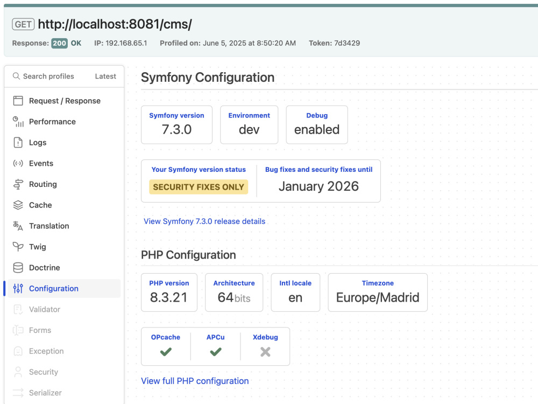
Task: Click the Forms icon
Action: 18,330
